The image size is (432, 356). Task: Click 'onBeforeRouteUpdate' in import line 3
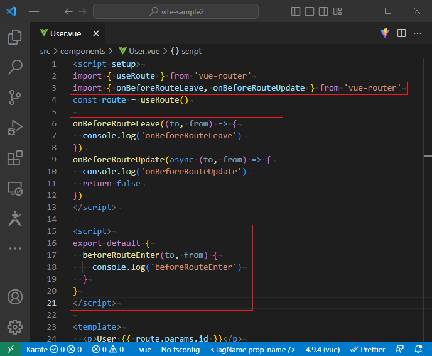click(259, 88)
